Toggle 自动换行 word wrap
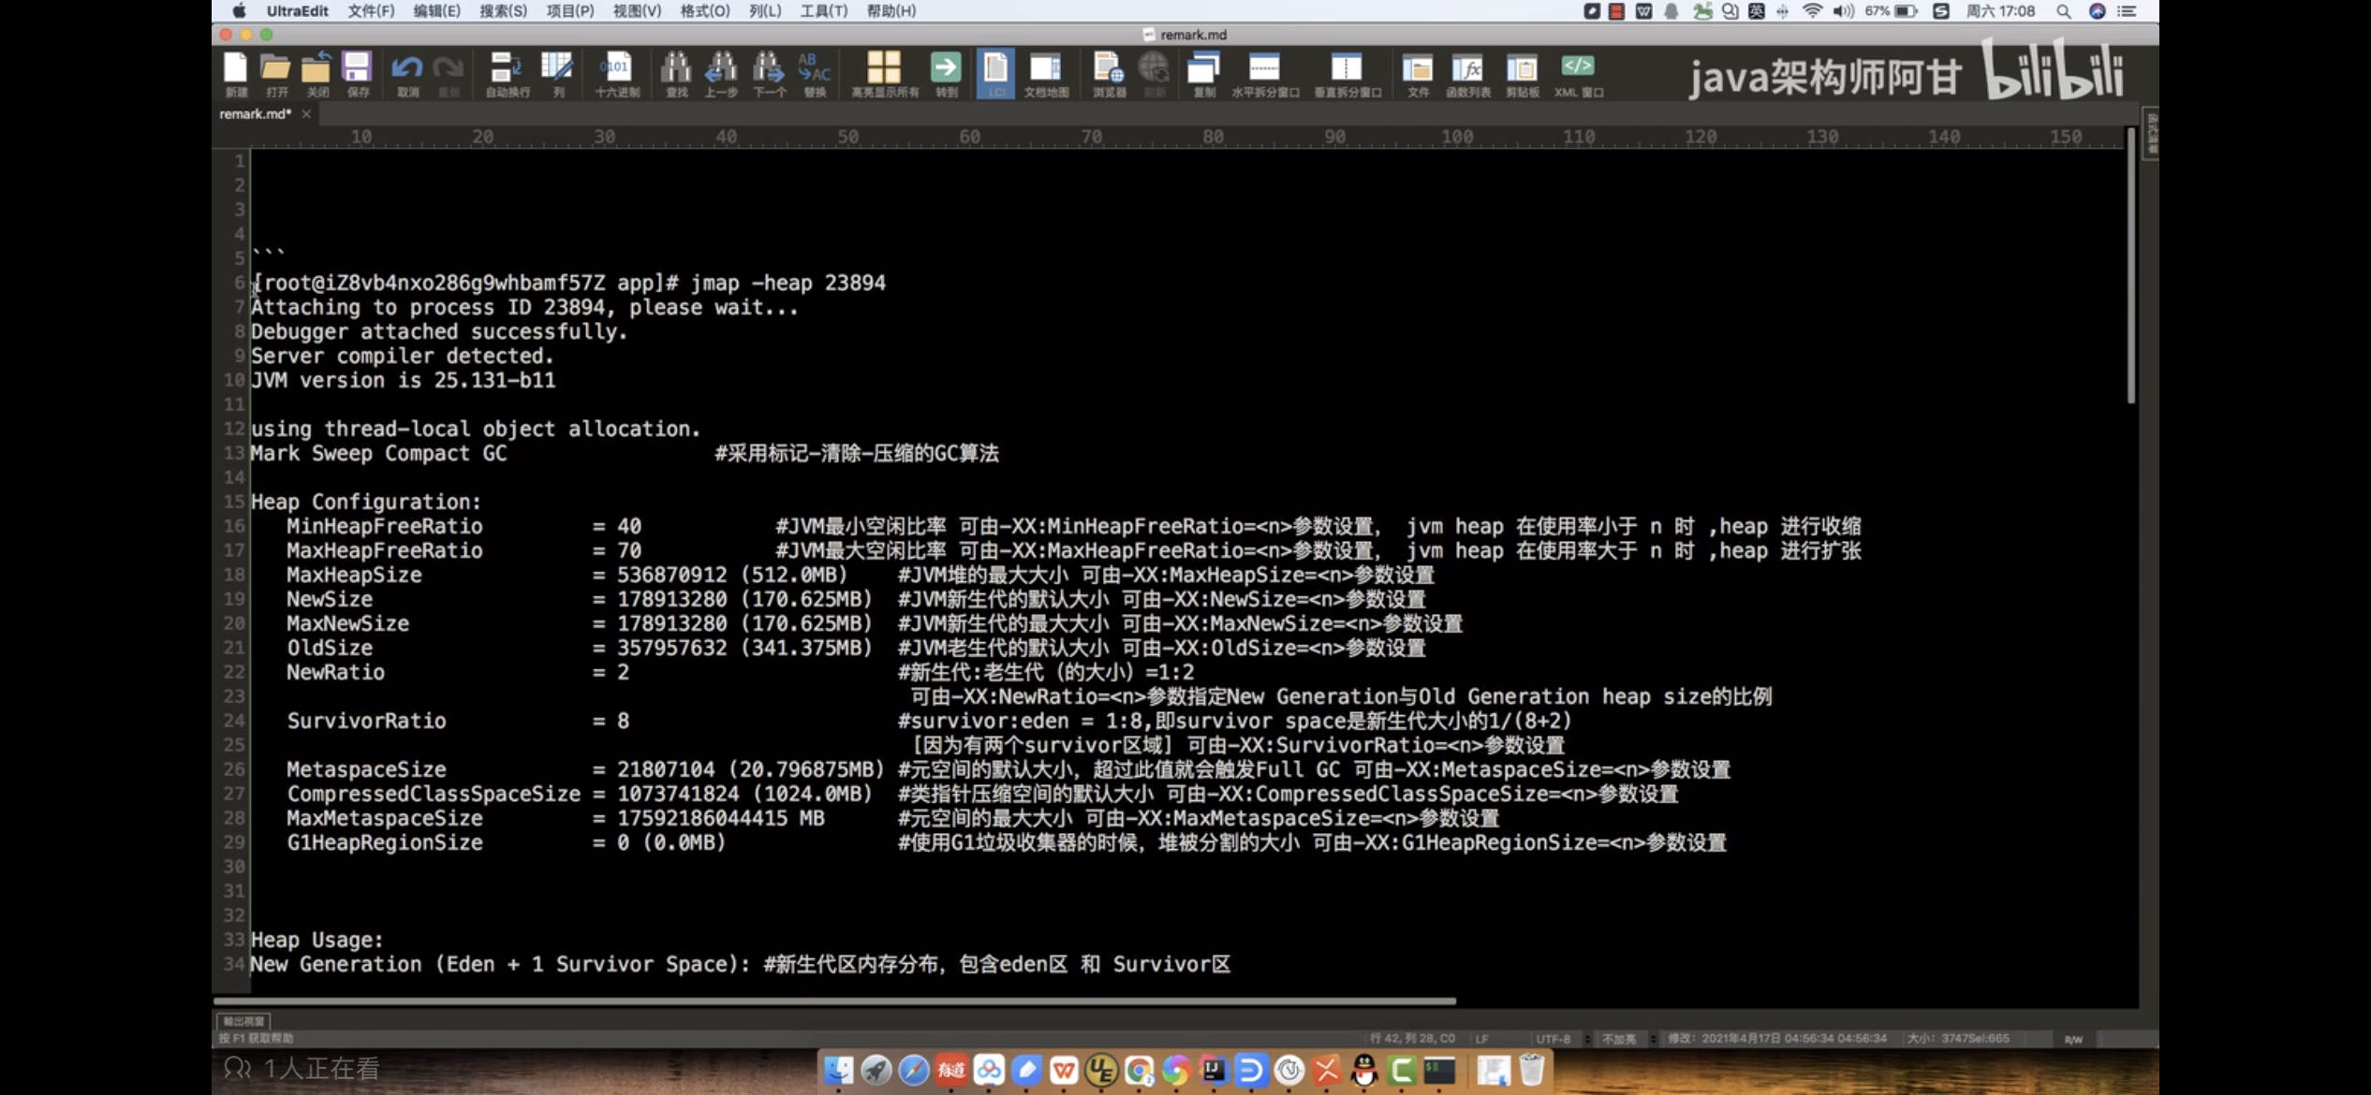Viewport: 2371px width, 1095px height. [x=507, y=74]
